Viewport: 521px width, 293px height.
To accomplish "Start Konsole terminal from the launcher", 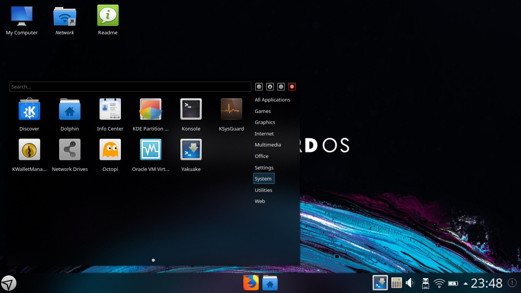I will [x=191, y=110].
